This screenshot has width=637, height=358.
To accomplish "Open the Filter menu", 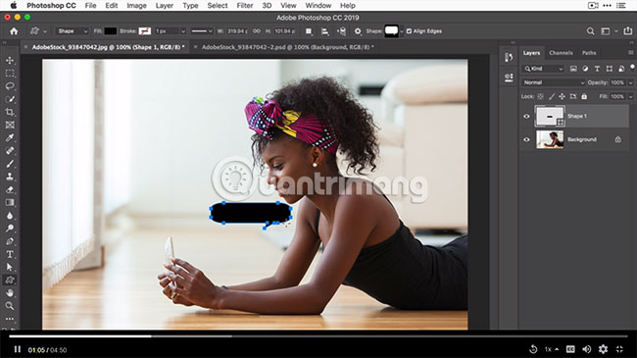I will pyautogui.click(x=245, y=6).
